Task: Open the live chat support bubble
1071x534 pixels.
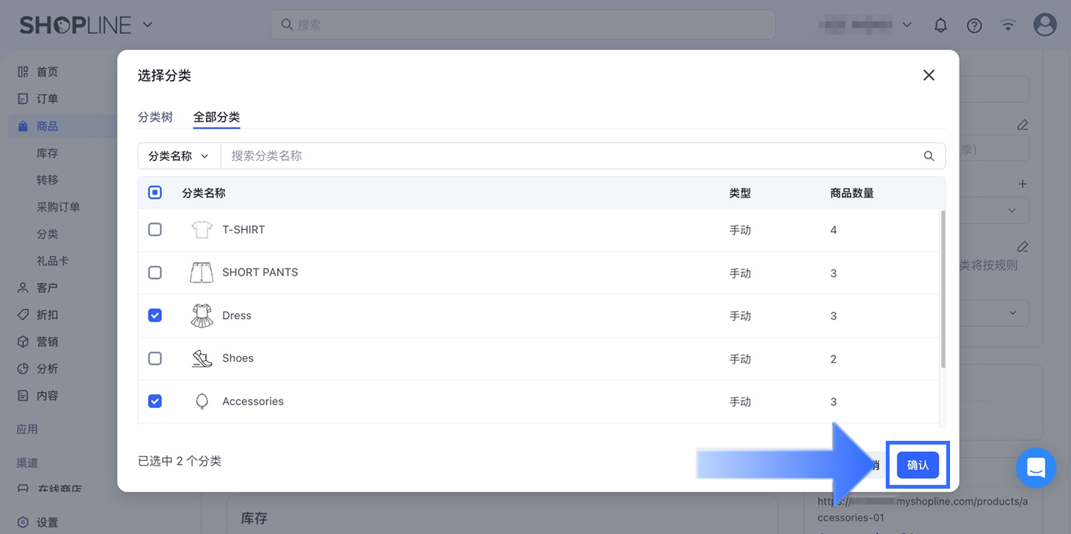Action: pos(1036,468)
